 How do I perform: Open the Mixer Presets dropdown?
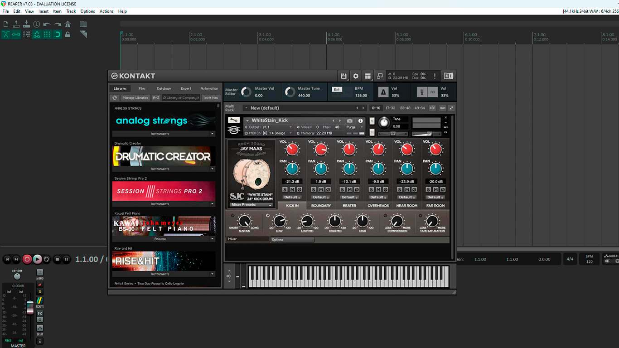pyautogui.click(x=251, y=205)
